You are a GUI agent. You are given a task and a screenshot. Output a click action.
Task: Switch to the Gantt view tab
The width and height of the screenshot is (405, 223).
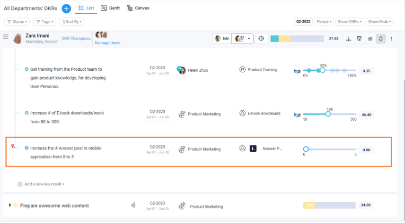pos(110,8)
